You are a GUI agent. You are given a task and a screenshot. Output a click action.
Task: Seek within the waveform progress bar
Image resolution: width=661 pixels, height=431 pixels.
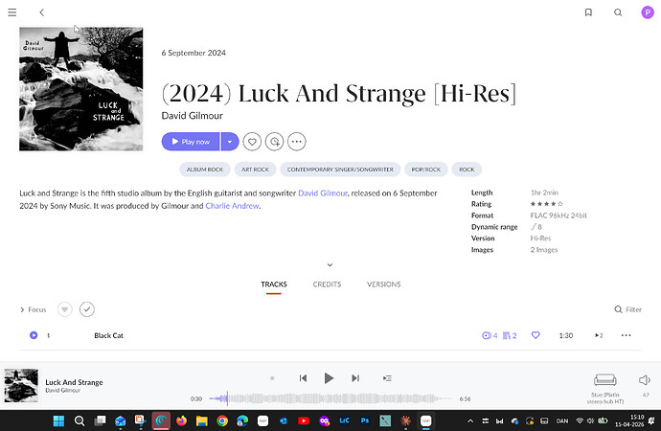click(x=326, y=398)
